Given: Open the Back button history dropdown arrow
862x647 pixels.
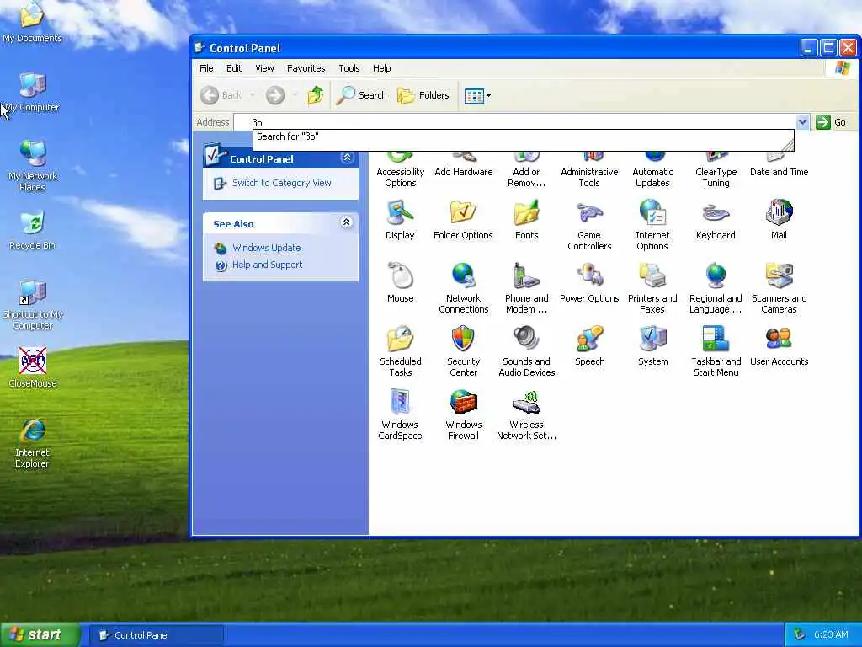Looking at the screenshot, I should point(253,95).
